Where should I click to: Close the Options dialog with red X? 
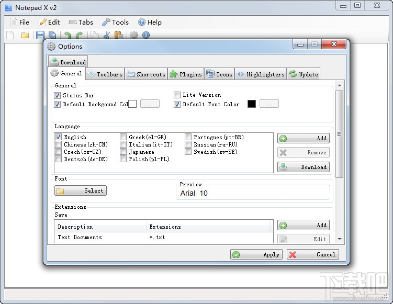(334, 44)
